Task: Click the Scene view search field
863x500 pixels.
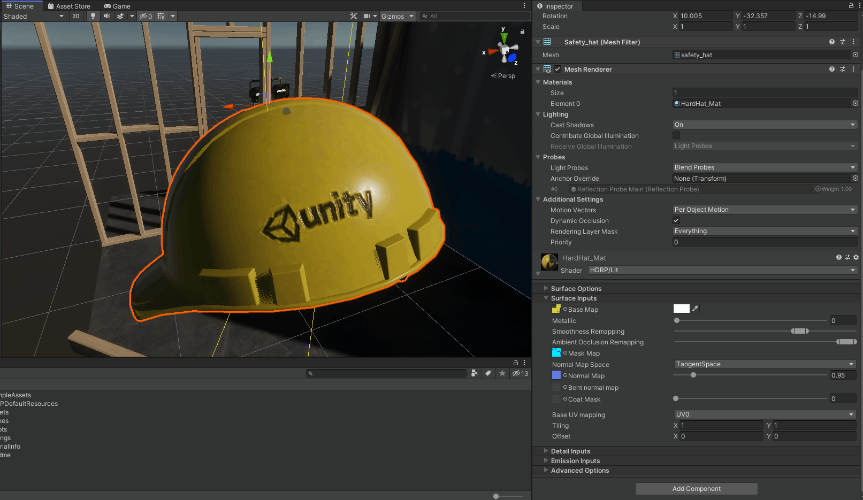Action: tap(475, 16)
